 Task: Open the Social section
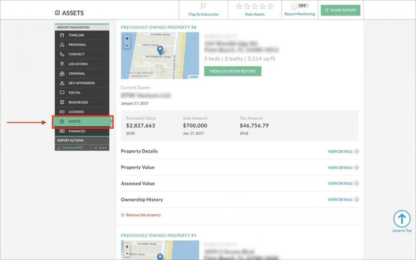[x=82, y=93]
